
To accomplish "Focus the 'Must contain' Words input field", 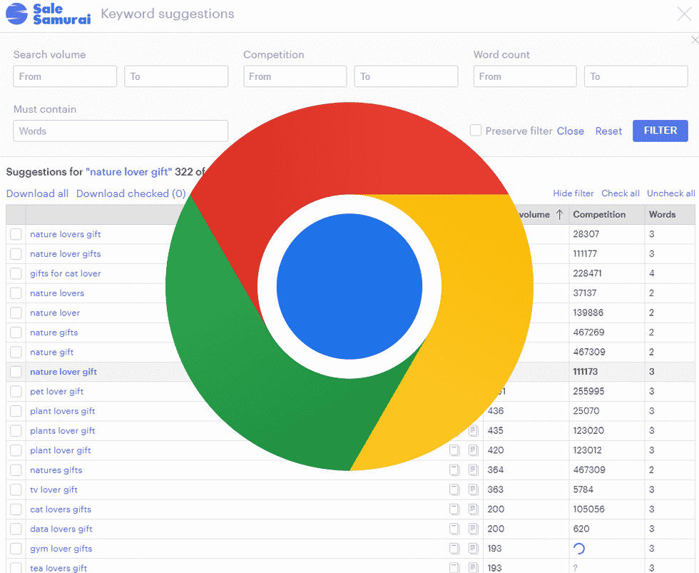I will (121, 131).
